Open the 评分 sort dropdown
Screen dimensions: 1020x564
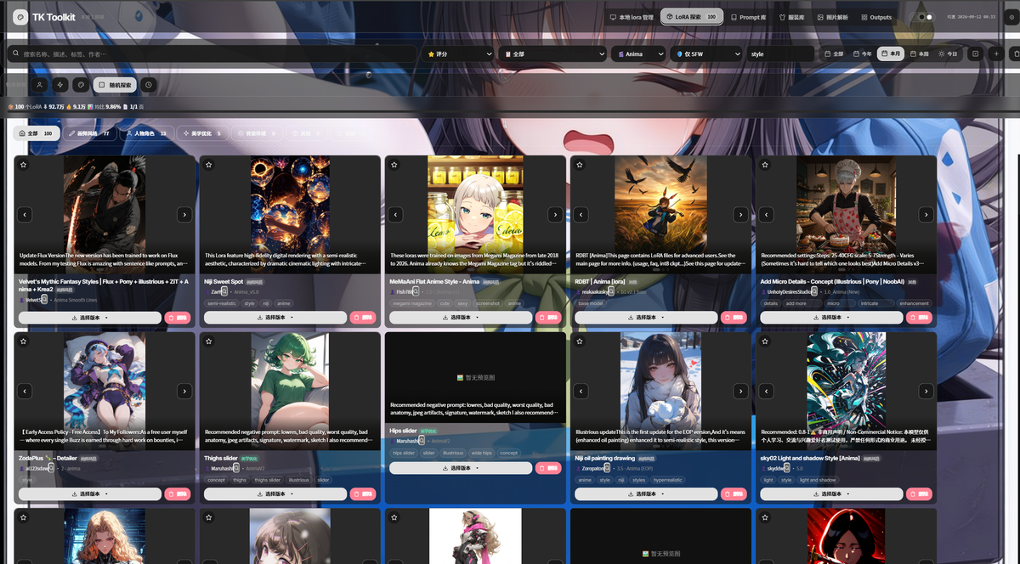point(459,54)
